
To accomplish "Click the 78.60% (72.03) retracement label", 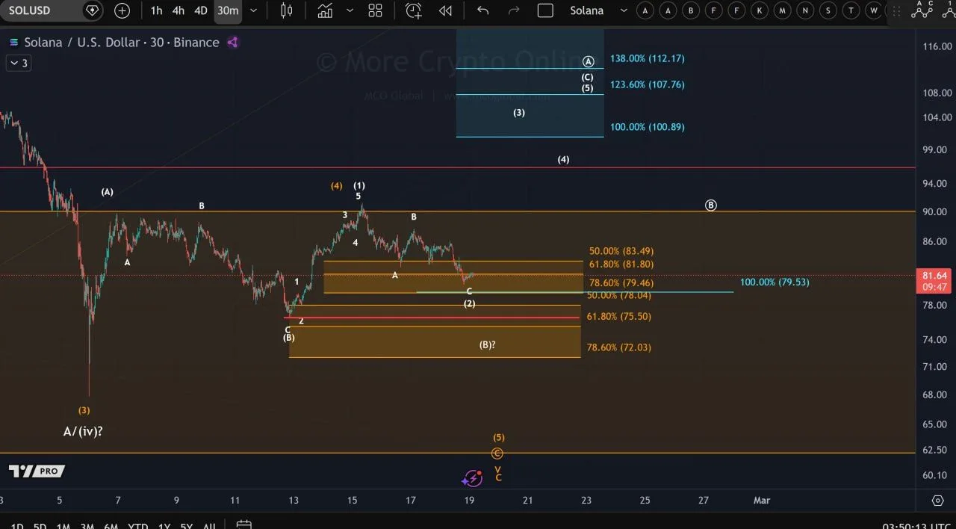I will pyautogui.click(x=618, y=347).
